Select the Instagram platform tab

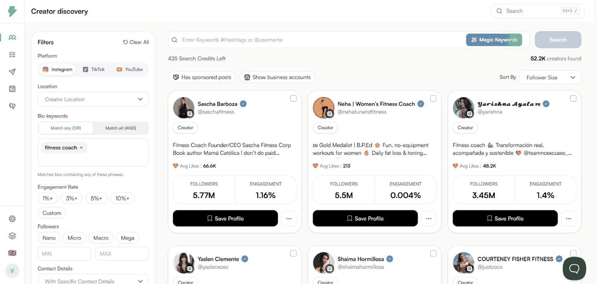pos(58,69)
